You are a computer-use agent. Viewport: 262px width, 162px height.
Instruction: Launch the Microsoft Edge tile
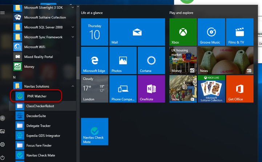(x=94, y=60)
